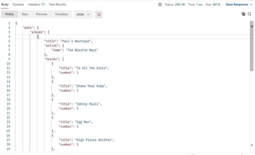The width and height of the screenshot is (255, 155).
Task: Select the Visualize view mode
Action: point(61,14)
